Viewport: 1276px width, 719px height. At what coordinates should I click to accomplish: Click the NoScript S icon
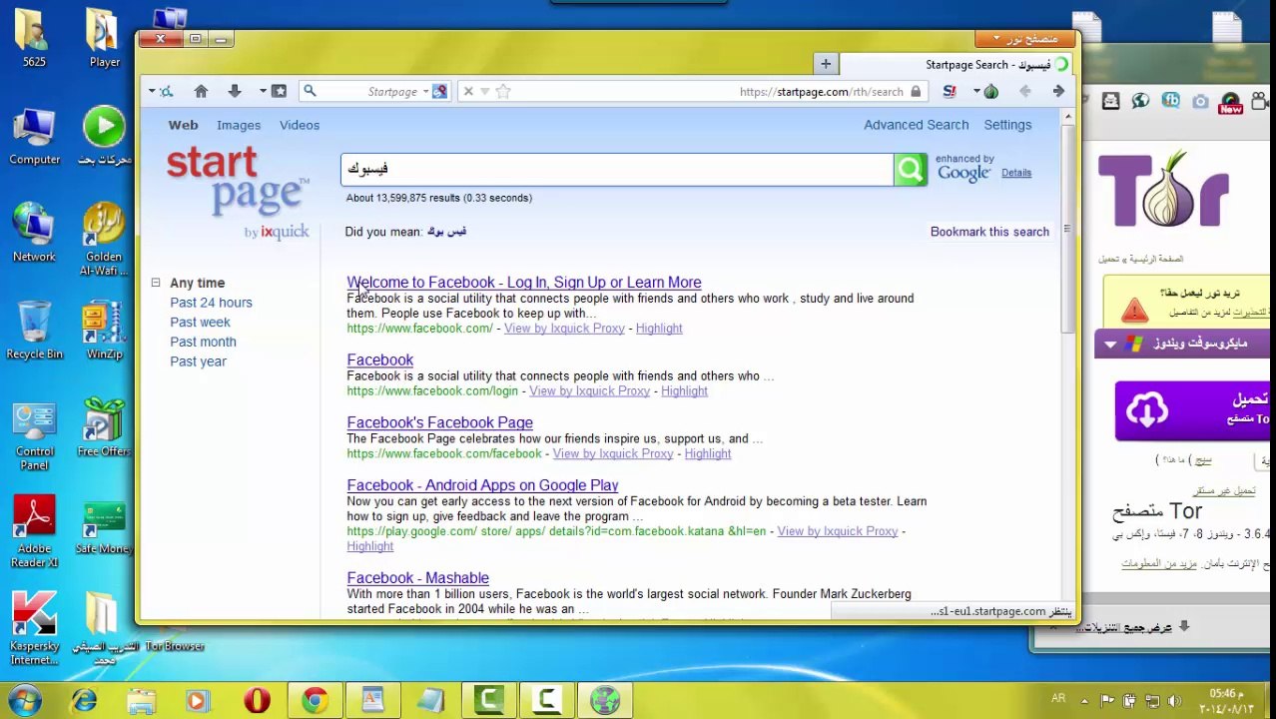[x=950, y=92]
